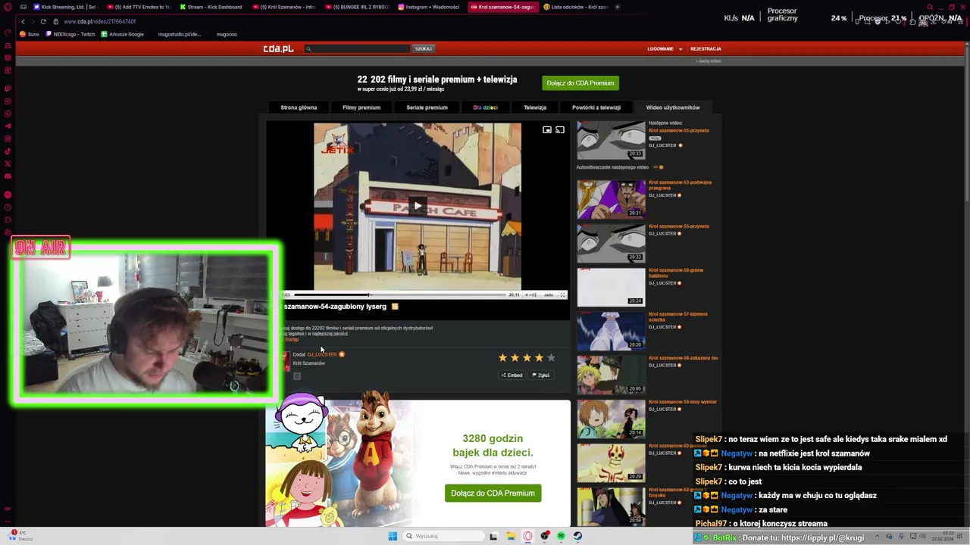
Task: Open the donate link tipply.pl/@krugi
Action: click(823, 537)
